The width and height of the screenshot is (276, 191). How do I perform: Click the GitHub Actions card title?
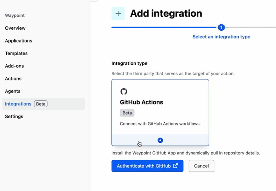point(141,102)
